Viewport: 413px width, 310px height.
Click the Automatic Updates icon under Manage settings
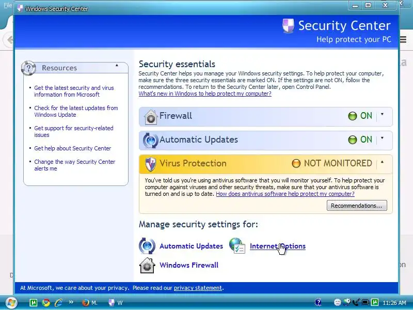pos(147,246)
